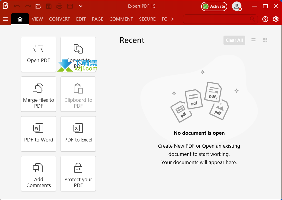Click the Add Comments tile

pyautogui.click(x=39, y=174)
